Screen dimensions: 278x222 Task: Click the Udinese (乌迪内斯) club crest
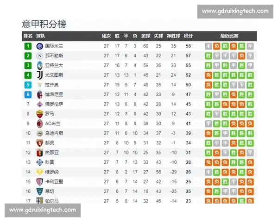coord(39,133)
